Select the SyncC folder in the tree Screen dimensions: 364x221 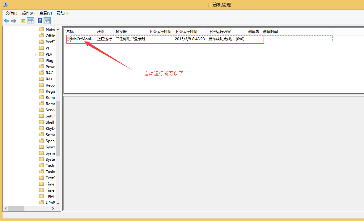tap(50, 147)
